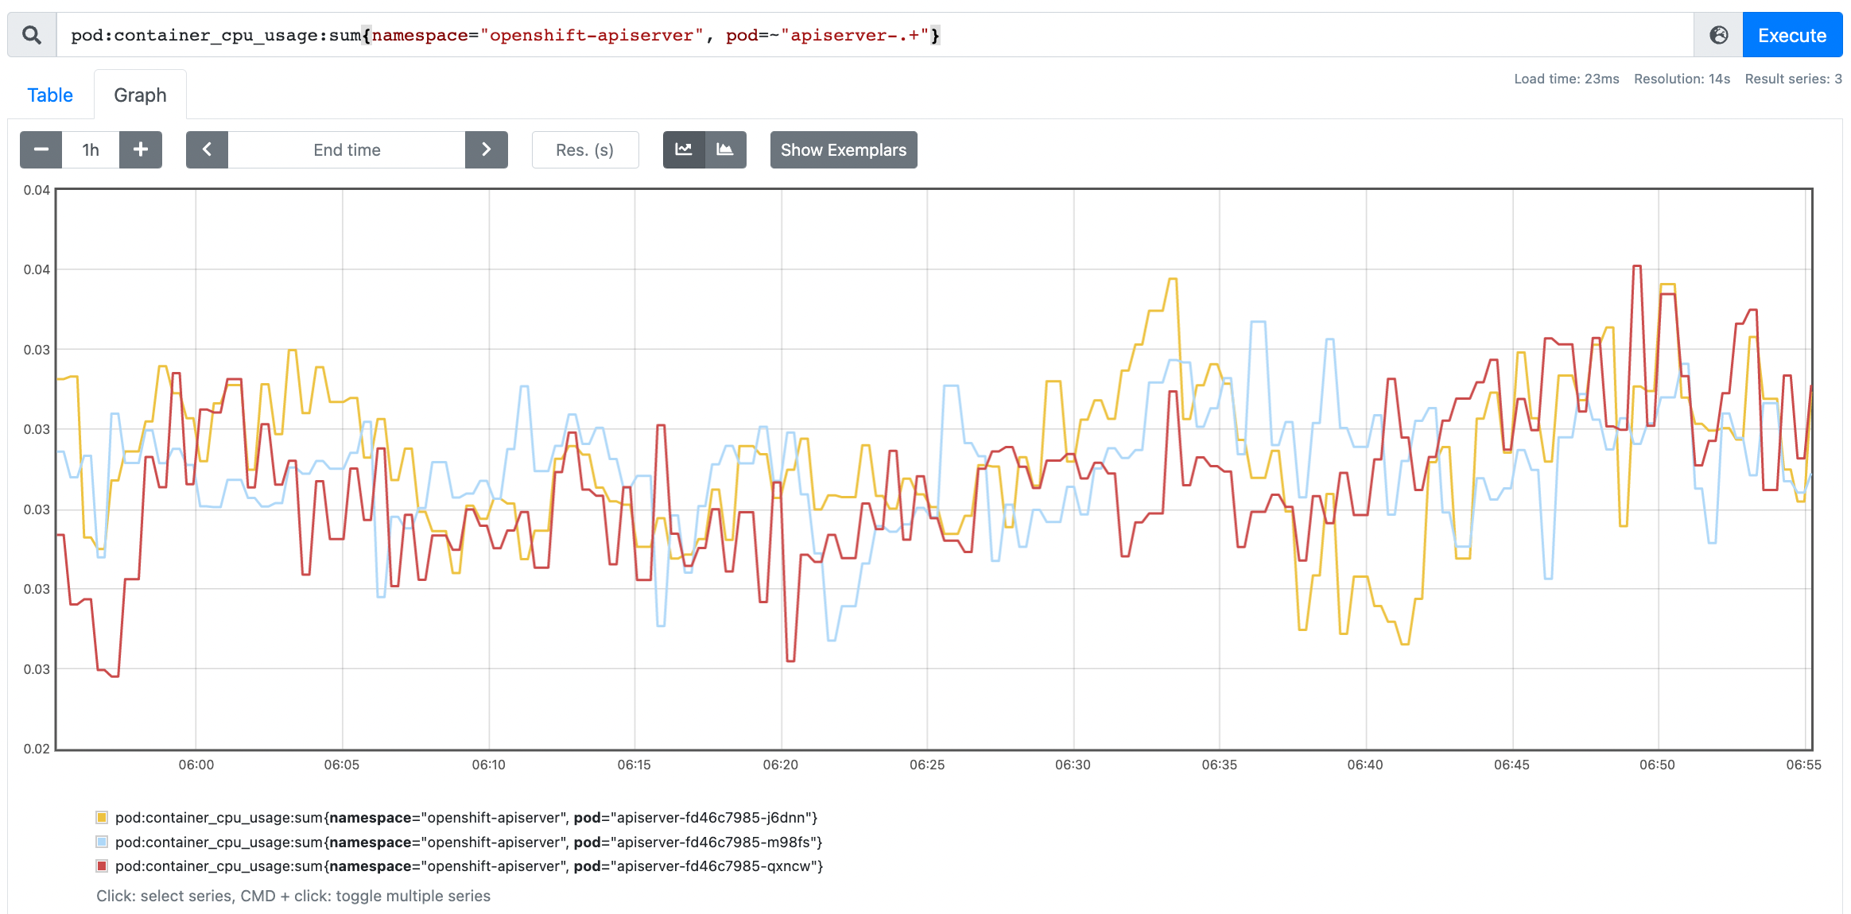The width and height of the screenshot is (1851, 914).
Task: Switch to stacked area chart mode
Action: click(725, 149)
